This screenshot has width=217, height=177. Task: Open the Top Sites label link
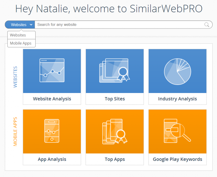(115, 99)
